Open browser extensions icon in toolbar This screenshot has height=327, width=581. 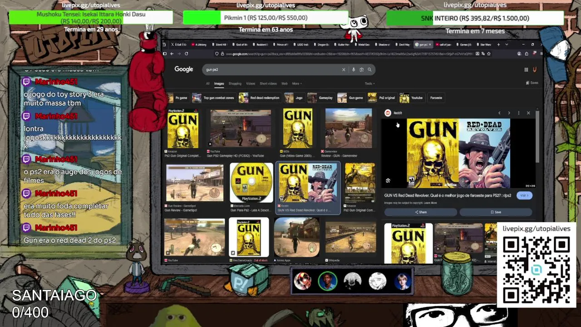[x=526, y=54]
